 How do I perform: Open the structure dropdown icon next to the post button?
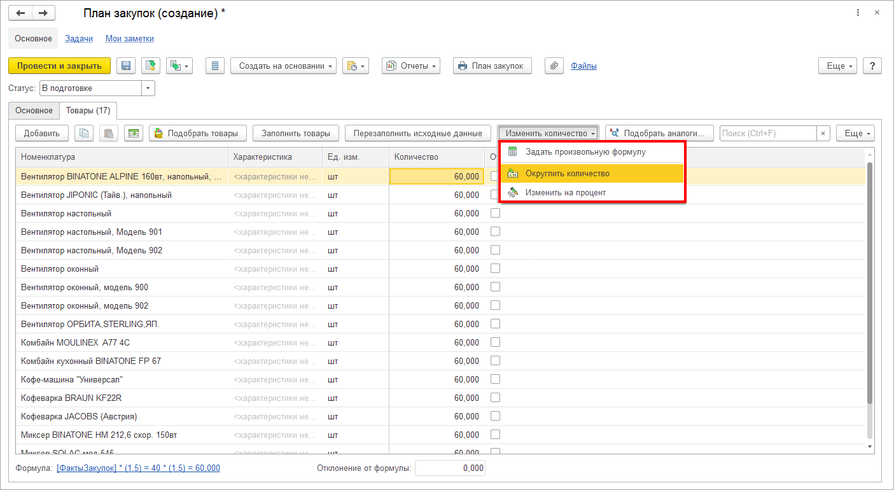click(x=179, y=66)
